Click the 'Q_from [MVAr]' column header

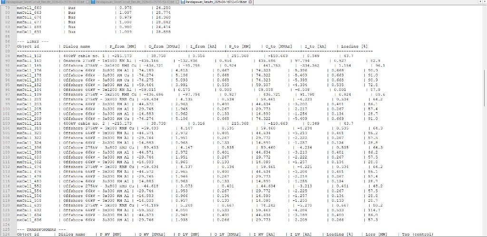[164, 46]
